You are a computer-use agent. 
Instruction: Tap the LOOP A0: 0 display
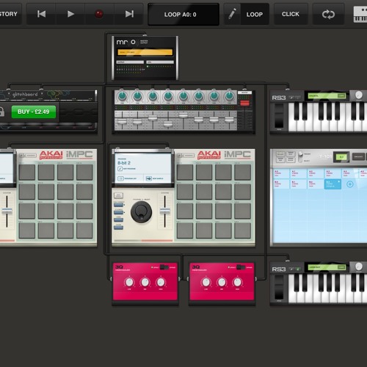[x=183, y=15]
